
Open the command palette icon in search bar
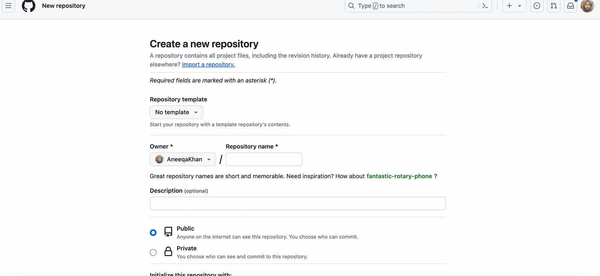[x=485, y=6]
